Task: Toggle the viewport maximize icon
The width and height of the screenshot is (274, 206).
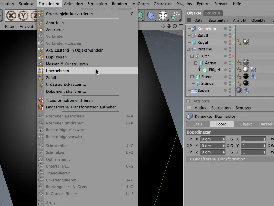Action: pyautogui.click(x=181, y=26)
